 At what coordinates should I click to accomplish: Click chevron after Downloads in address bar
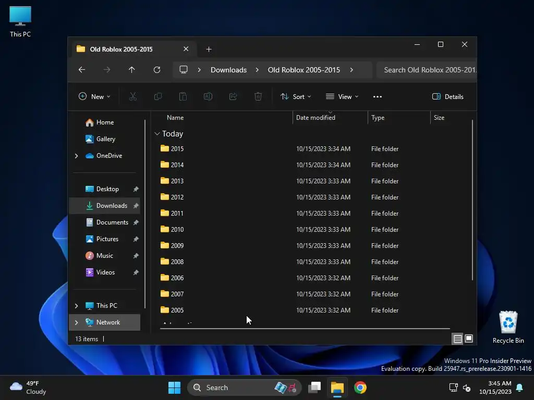[x=257, y=70]
